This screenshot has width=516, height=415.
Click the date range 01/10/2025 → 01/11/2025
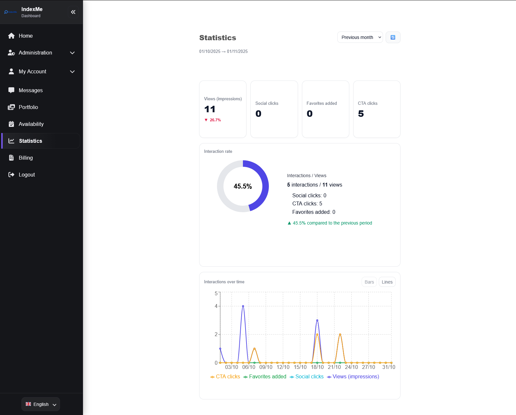[223, 52]
